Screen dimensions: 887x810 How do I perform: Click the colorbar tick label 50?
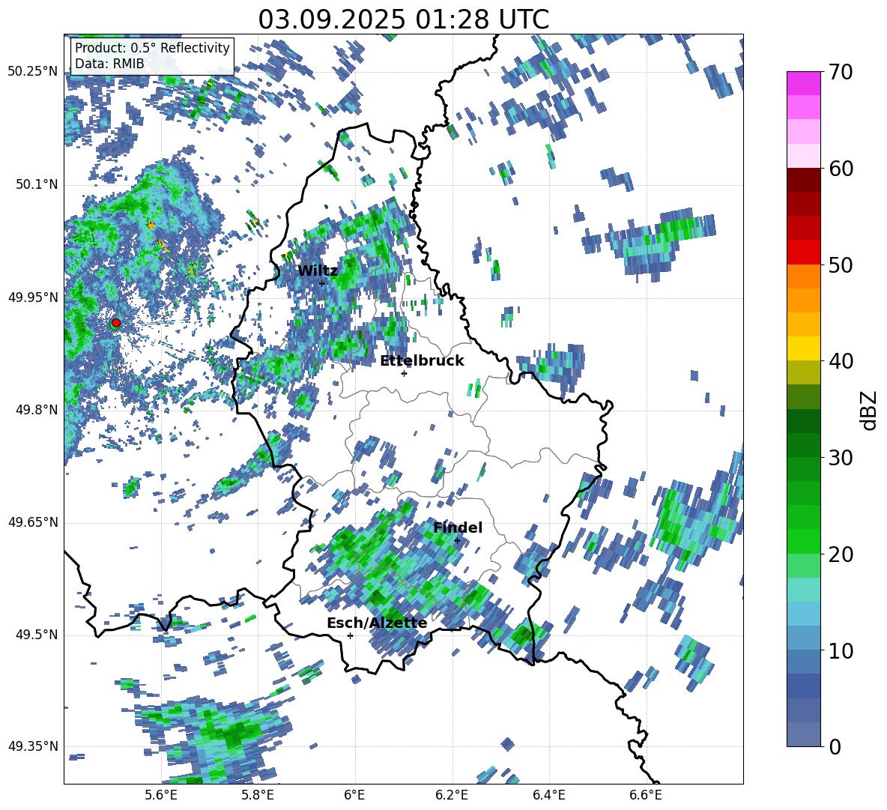tap(841, 265)
